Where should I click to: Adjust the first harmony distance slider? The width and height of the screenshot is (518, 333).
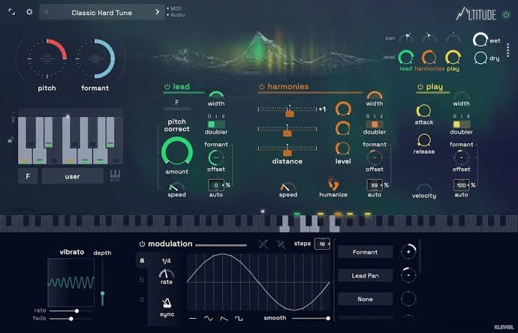pos(288,109)
